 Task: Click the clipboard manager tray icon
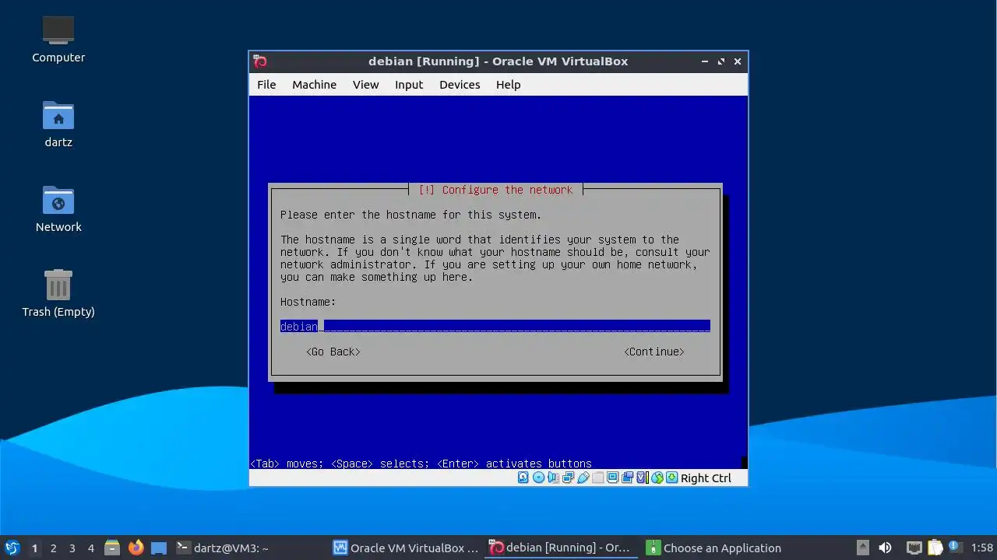coord(935,548)
